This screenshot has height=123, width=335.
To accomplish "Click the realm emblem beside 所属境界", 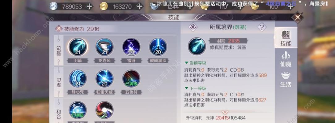I will pyautogui.click(x=193, y=27).
